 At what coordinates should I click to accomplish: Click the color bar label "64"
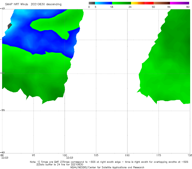[169, 7]
